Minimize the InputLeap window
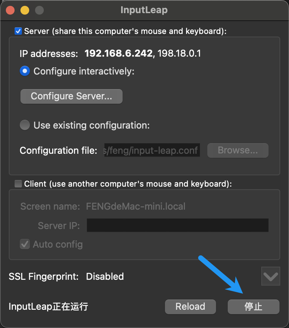 point(25,10)
